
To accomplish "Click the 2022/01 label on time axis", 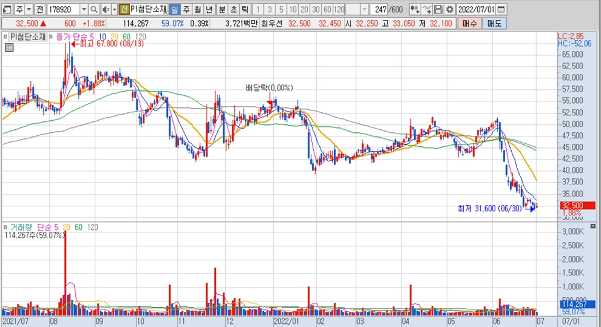I will point(286,322).
